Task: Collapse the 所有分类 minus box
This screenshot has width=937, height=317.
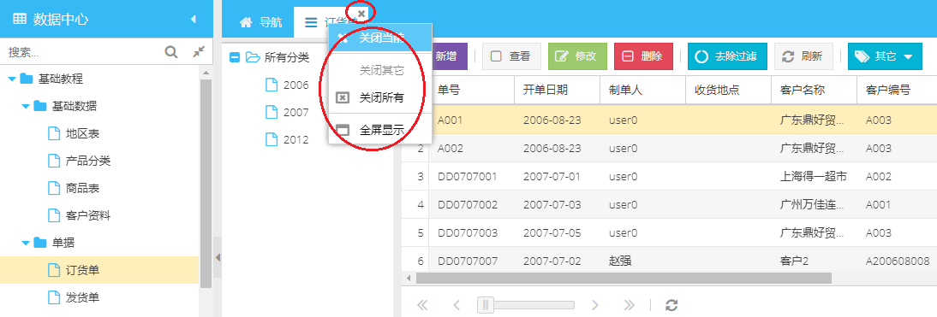Action: tap(235, 57)
